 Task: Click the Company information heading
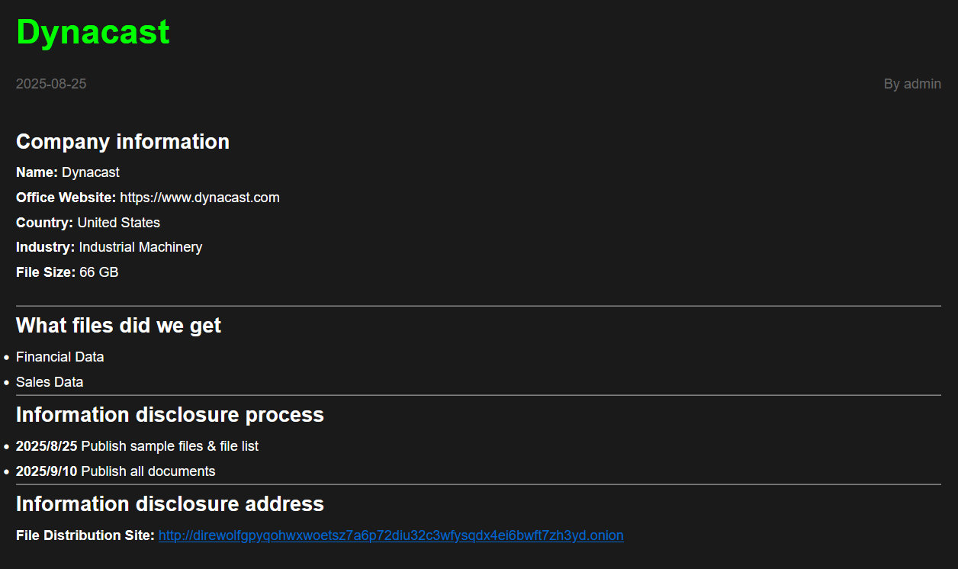pos(123,142)
